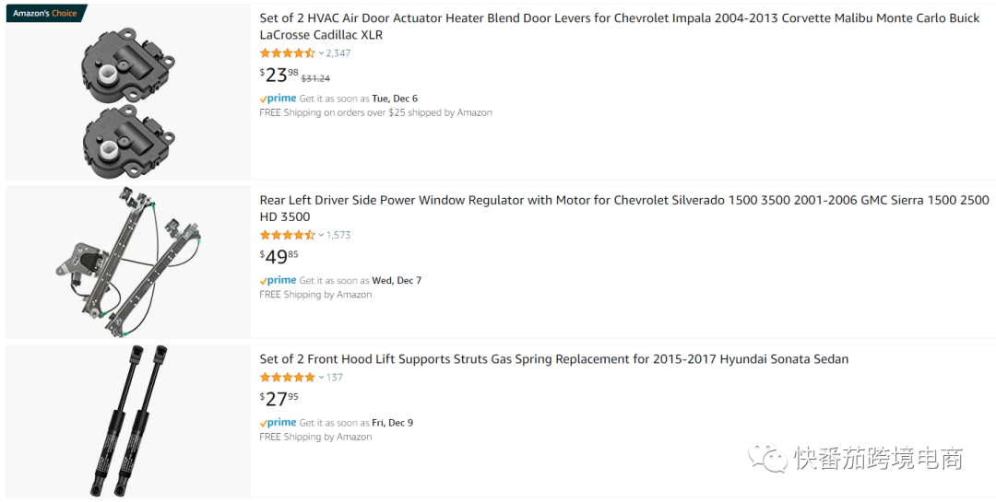This screenshot has width=996, height=502.
Task: Click the Prime logo for Fri, Dec 9 delivery
Action: click(x=279, y=422)
